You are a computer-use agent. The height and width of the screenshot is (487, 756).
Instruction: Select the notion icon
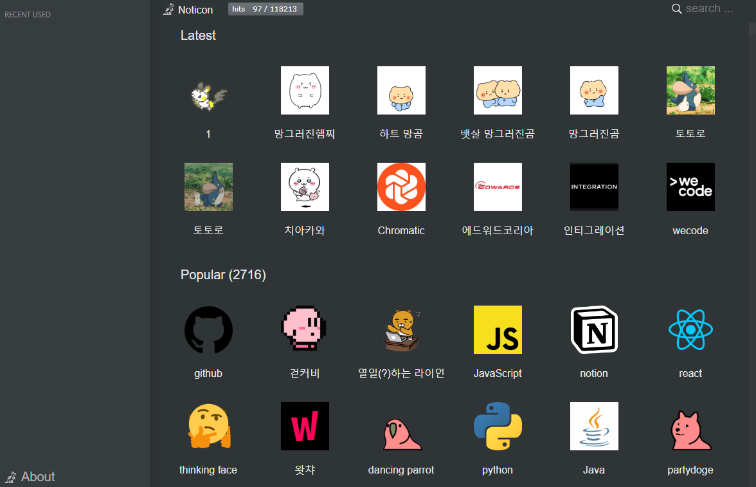[x=594, y=329]
